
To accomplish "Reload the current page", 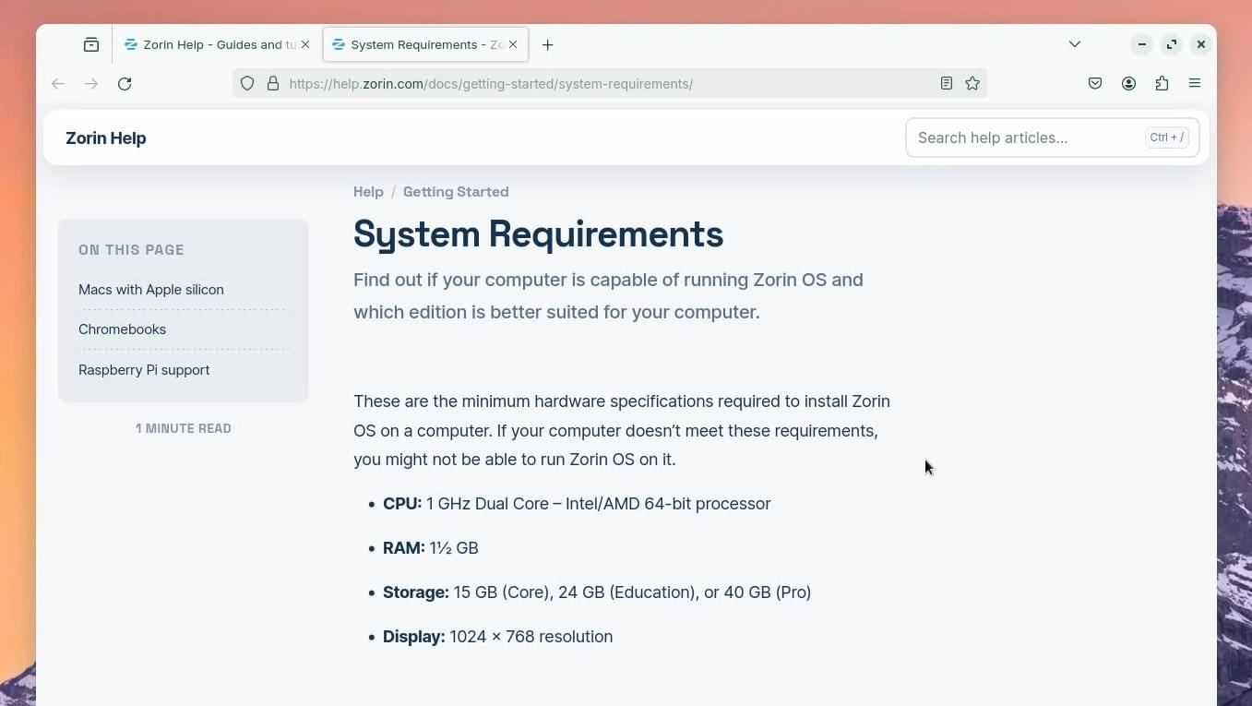I will [125, 83].
